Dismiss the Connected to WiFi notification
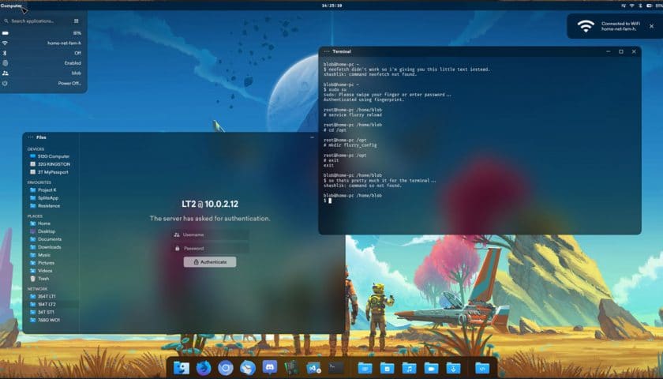Screen dimensions: 663x379 click(652, 26)
